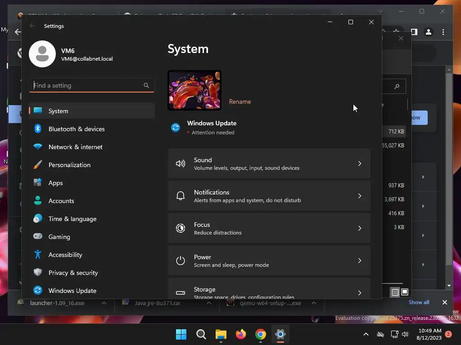Click the VM6@collabnet.local account email
Viewport: 461px width, 345px height.
click(87, 59)
